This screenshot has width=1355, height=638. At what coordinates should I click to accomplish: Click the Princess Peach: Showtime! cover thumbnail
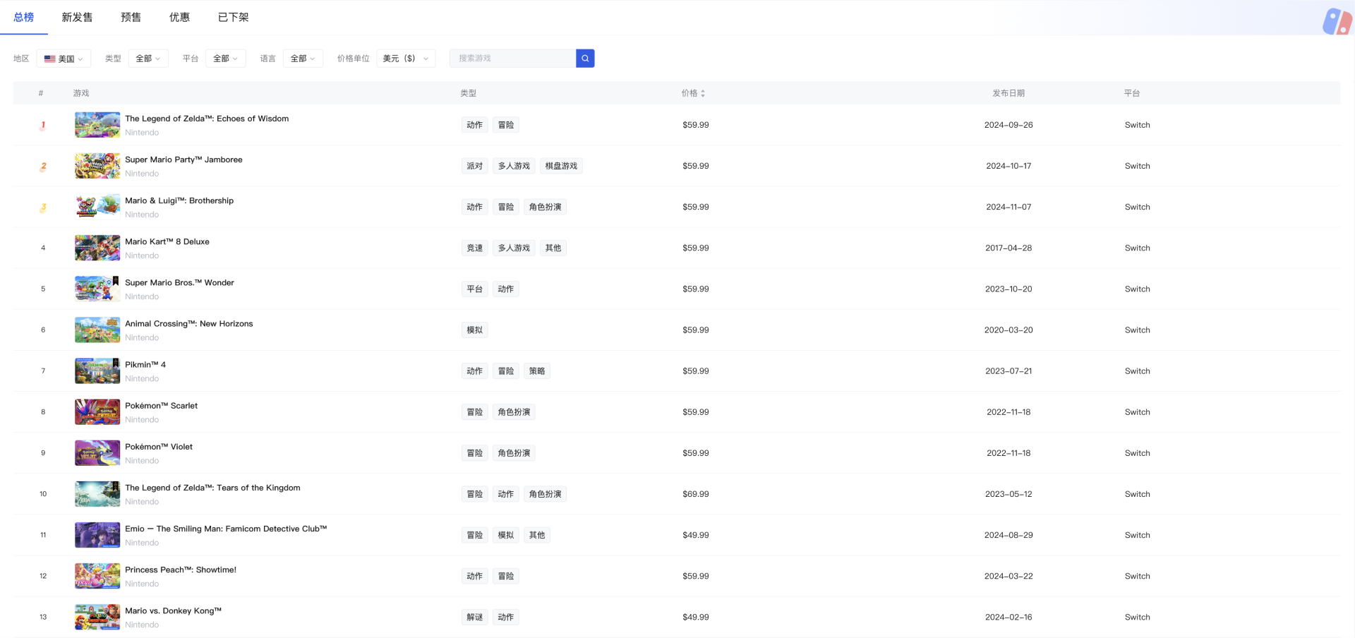point(97,576)
